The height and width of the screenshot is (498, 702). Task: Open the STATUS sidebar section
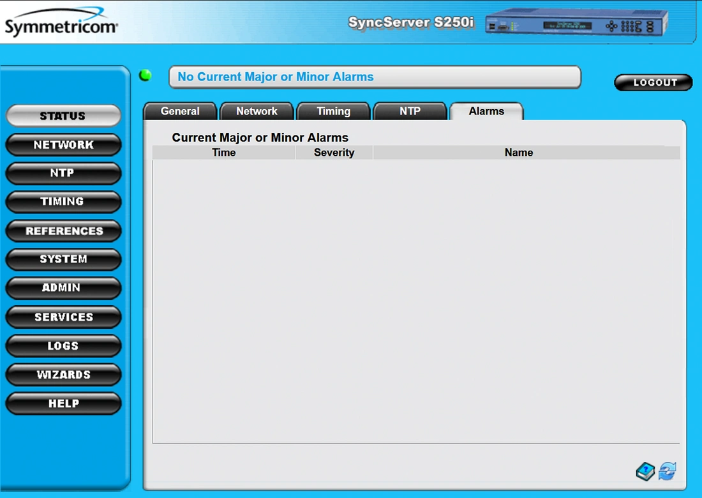64,116
